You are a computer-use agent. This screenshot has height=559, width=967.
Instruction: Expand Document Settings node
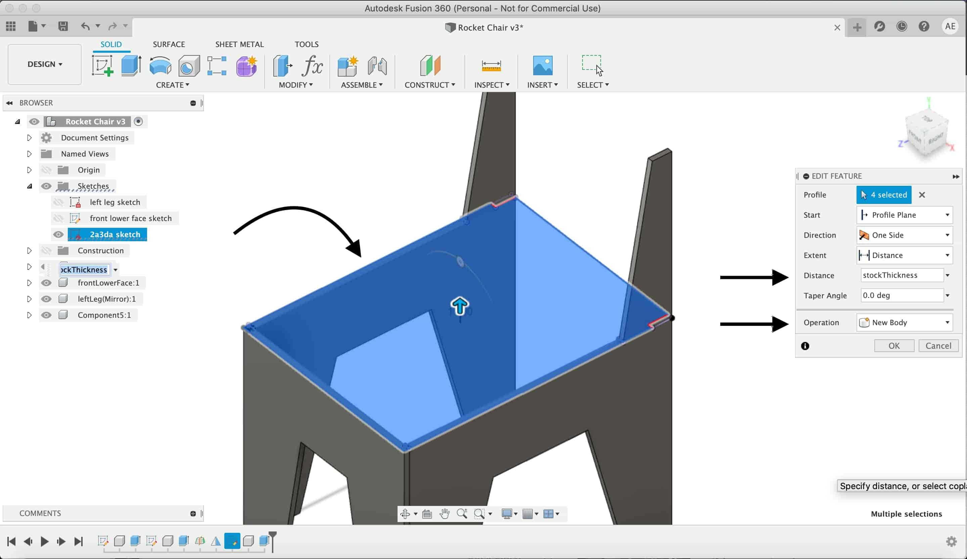click(29, 138)
